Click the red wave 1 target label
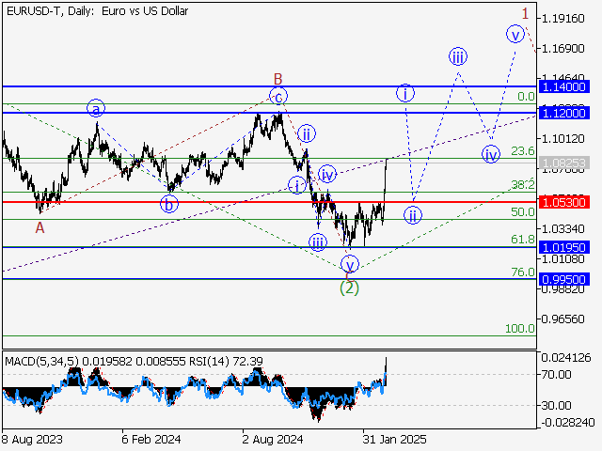The width and height of the screenshot is (602, 451). [x=525, y=13]
